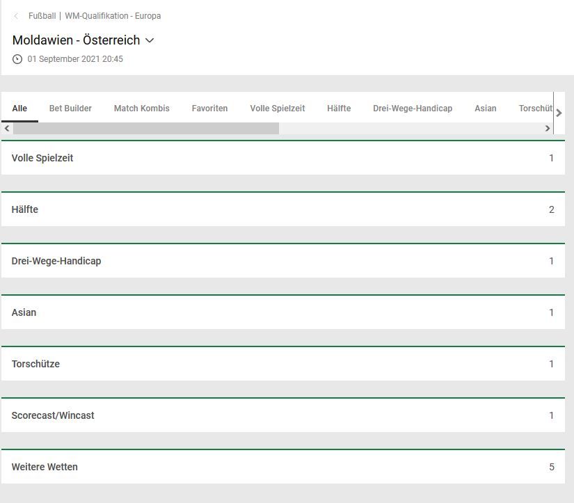This screenshot has width=574, height=503.
Task: Select the Favoriten tab
Action: pos(209,109)
